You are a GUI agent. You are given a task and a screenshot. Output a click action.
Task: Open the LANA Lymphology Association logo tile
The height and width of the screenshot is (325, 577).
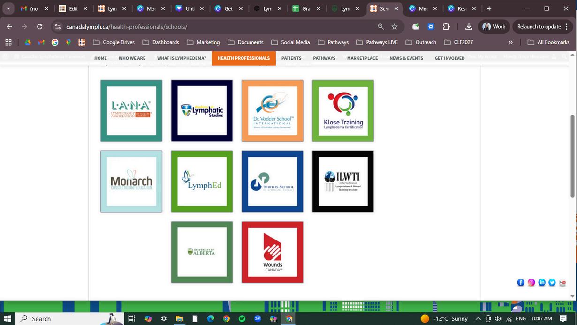point(131,111)
